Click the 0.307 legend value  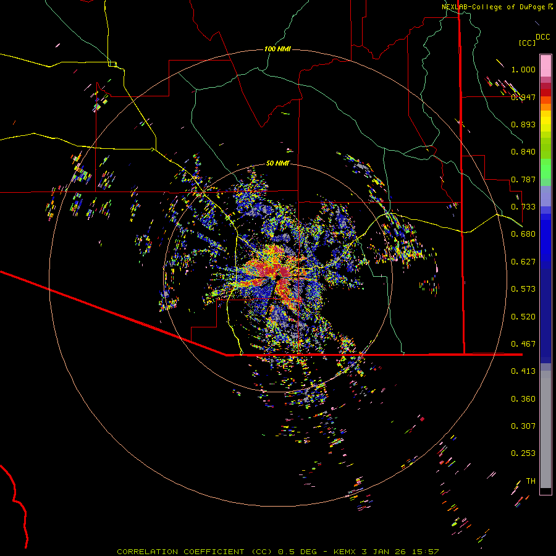[x=523, y=426]
